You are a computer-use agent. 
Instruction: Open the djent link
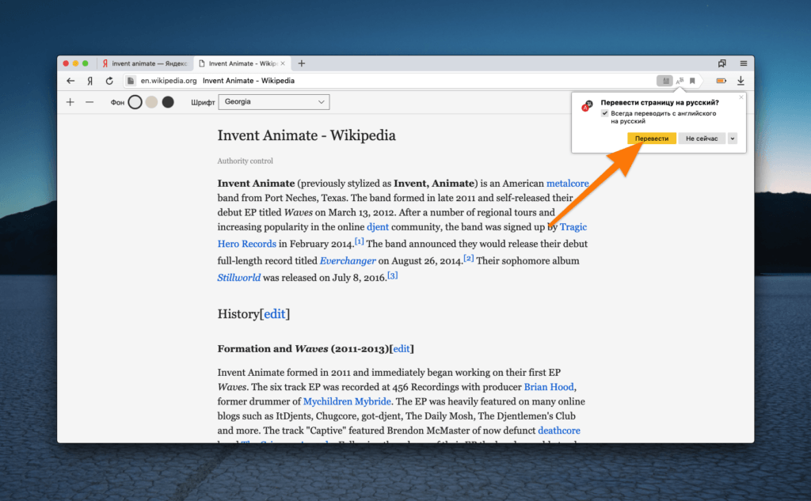coord(378,227)
